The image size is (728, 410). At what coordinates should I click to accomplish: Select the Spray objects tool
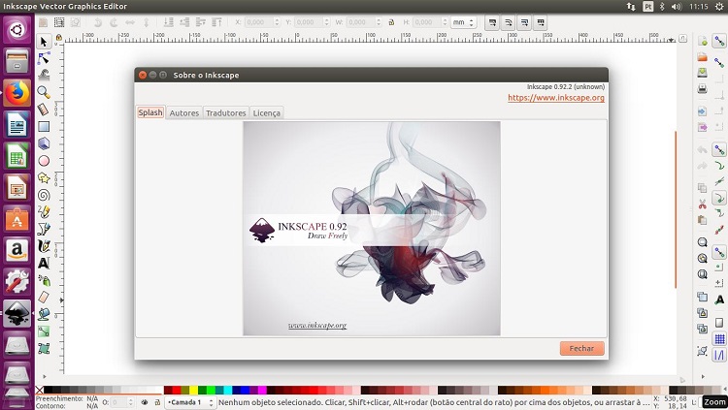pyautogui.click(x=44, y=280)
